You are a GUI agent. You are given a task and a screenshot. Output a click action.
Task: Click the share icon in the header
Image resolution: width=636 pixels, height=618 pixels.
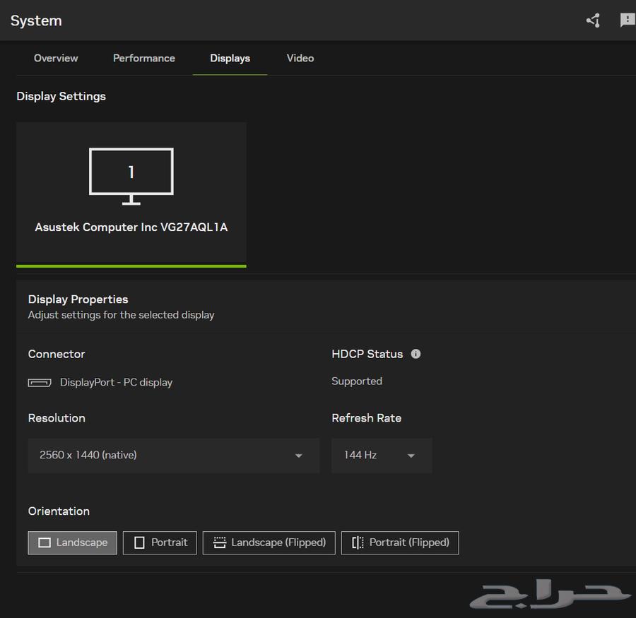tap(593, 20)
